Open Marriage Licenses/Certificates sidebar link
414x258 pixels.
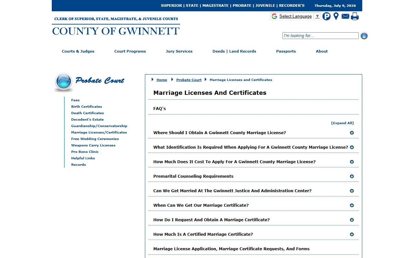click(99, 132)
